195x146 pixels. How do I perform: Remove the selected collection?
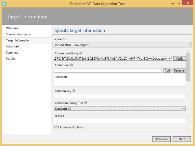click(179, 70)
